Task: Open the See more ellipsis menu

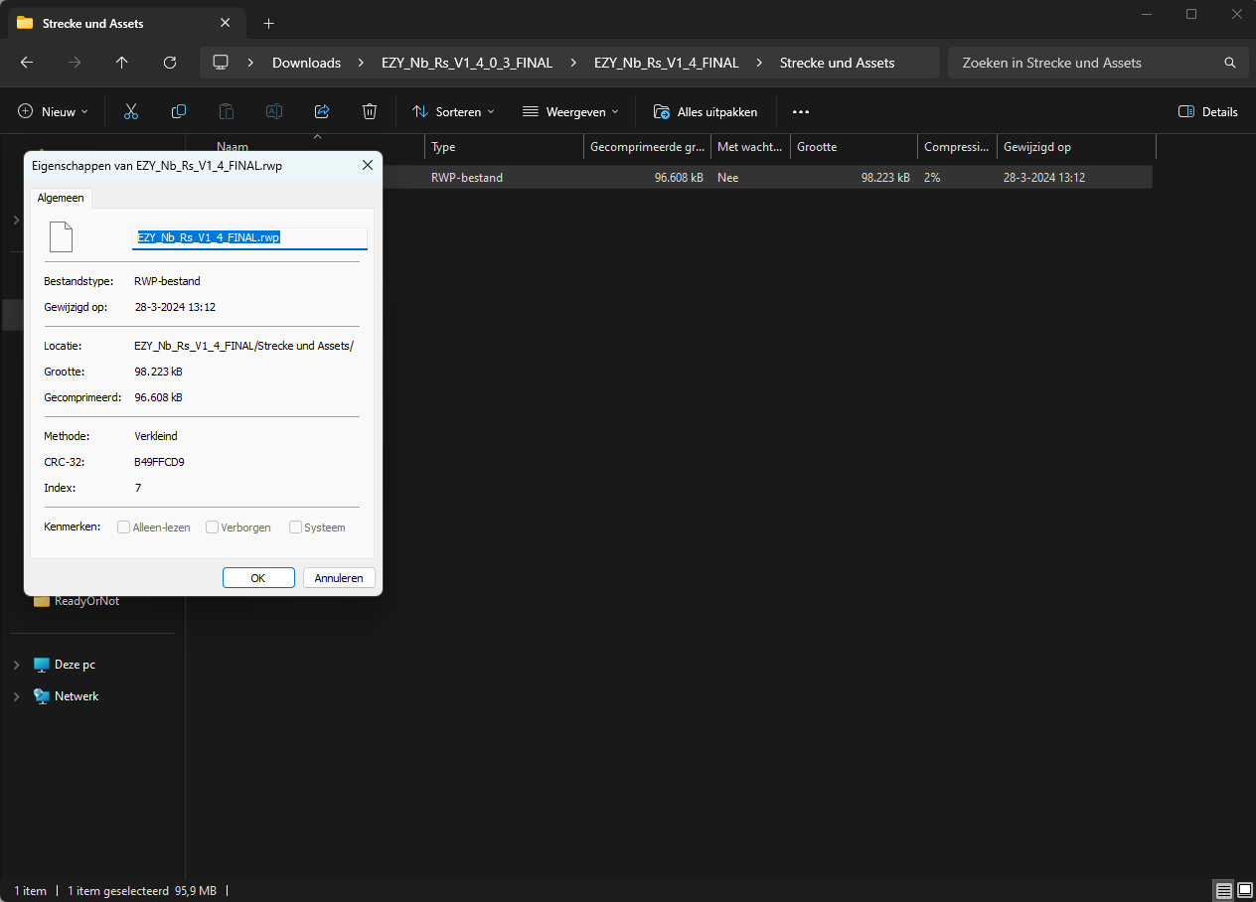Action: tap(801, 112)
